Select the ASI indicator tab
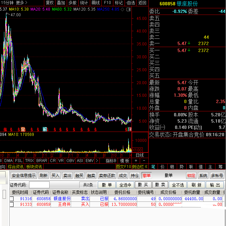This screenshot has width=226, height=226. click(80, 161)
